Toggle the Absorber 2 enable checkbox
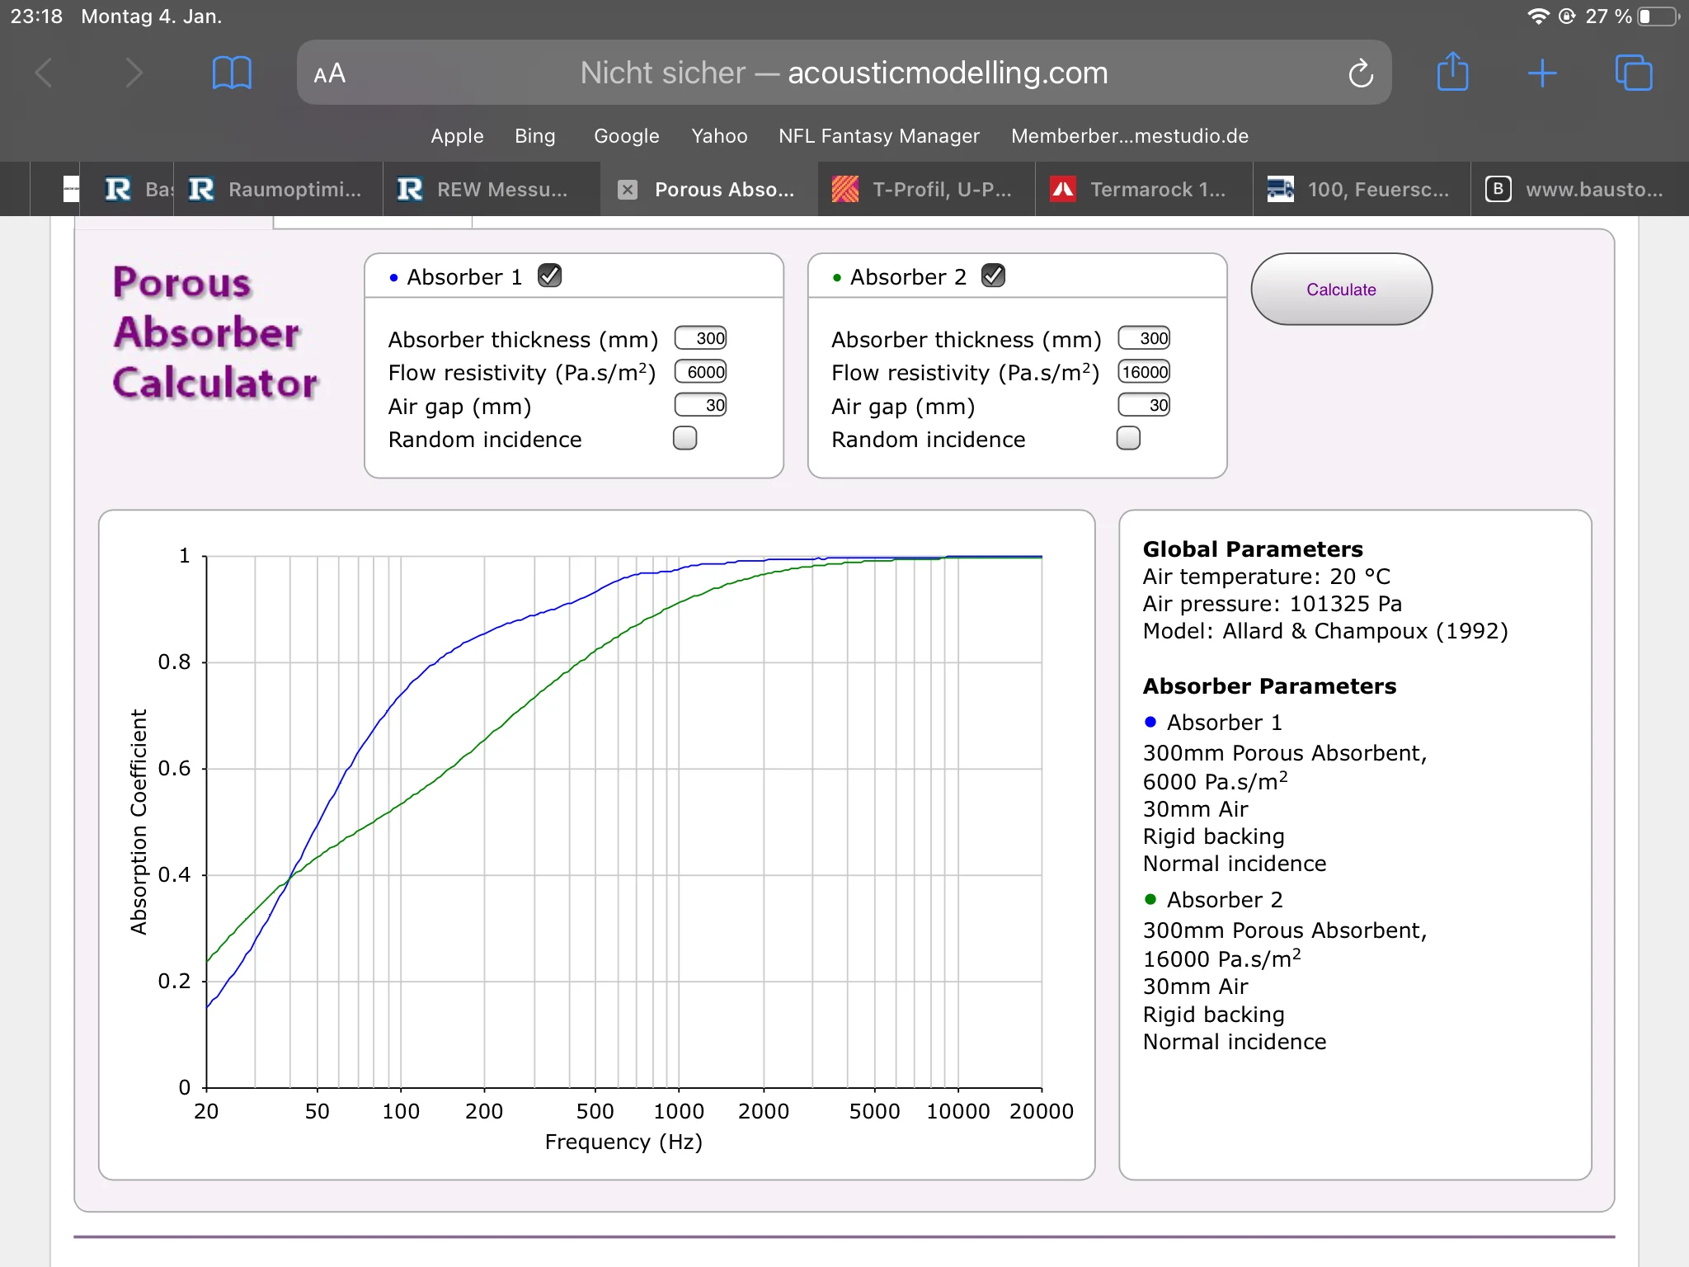 point(993,276)
